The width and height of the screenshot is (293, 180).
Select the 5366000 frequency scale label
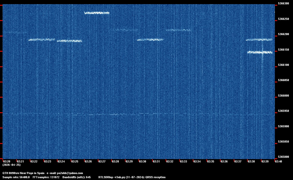tap(283, 96)
